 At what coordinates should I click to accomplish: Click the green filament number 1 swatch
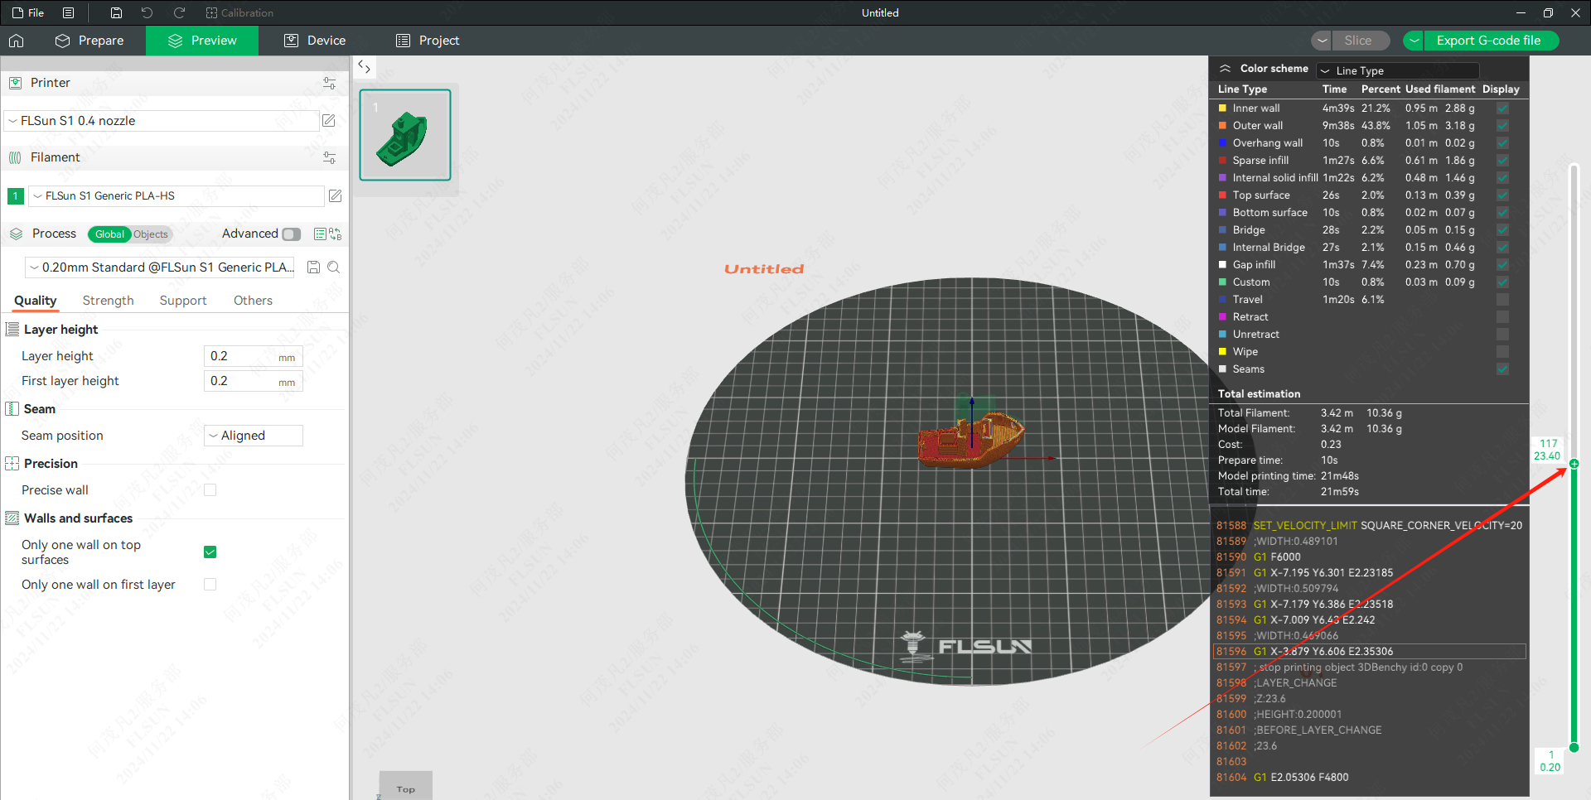[x=15, y=196]
